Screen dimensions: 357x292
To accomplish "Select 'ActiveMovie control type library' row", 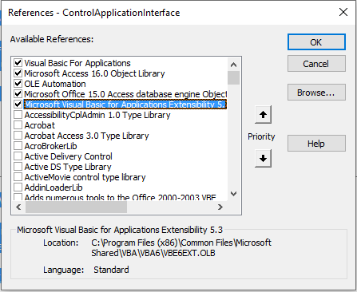I will pyautogui.click(x=85, y=177).
